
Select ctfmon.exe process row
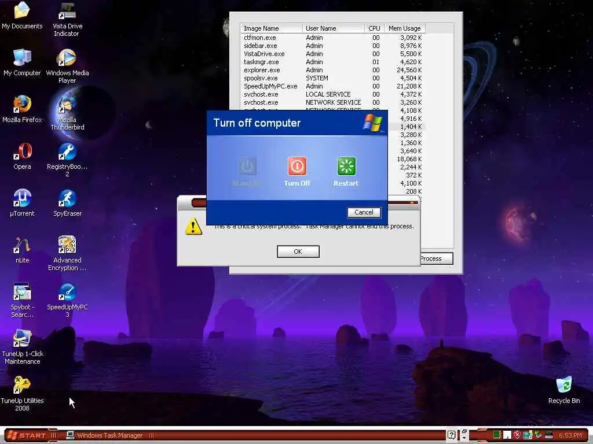point(333,38)
